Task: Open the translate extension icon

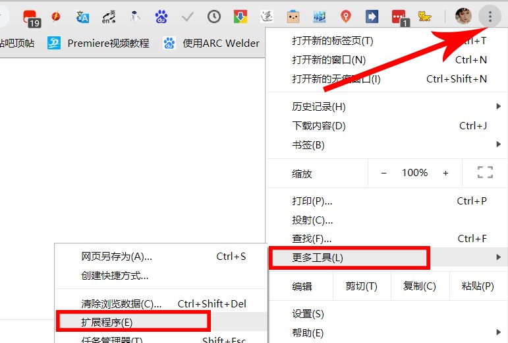Action: pos(82,17)
